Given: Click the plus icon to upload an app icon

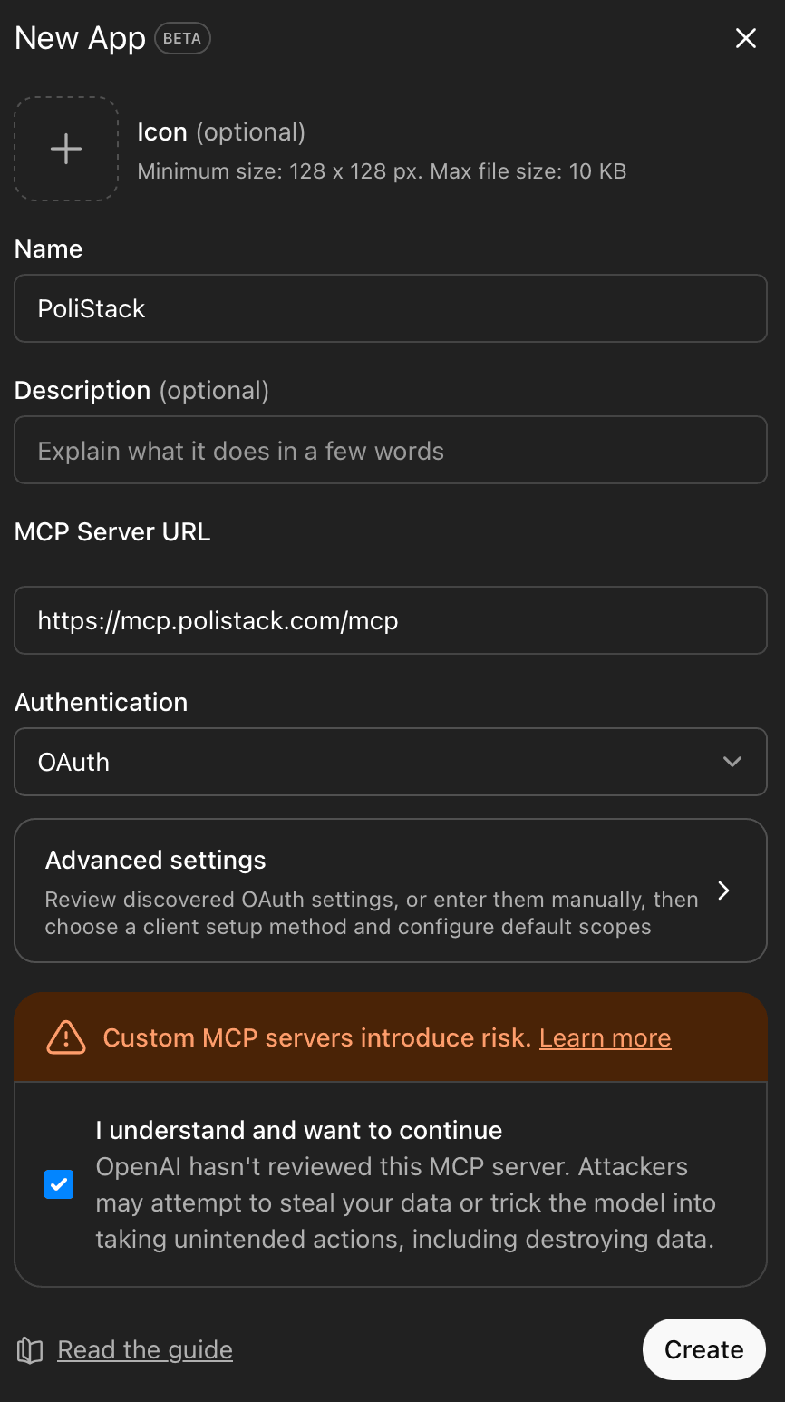Looking at the screenshot, I should coord(65,148).
